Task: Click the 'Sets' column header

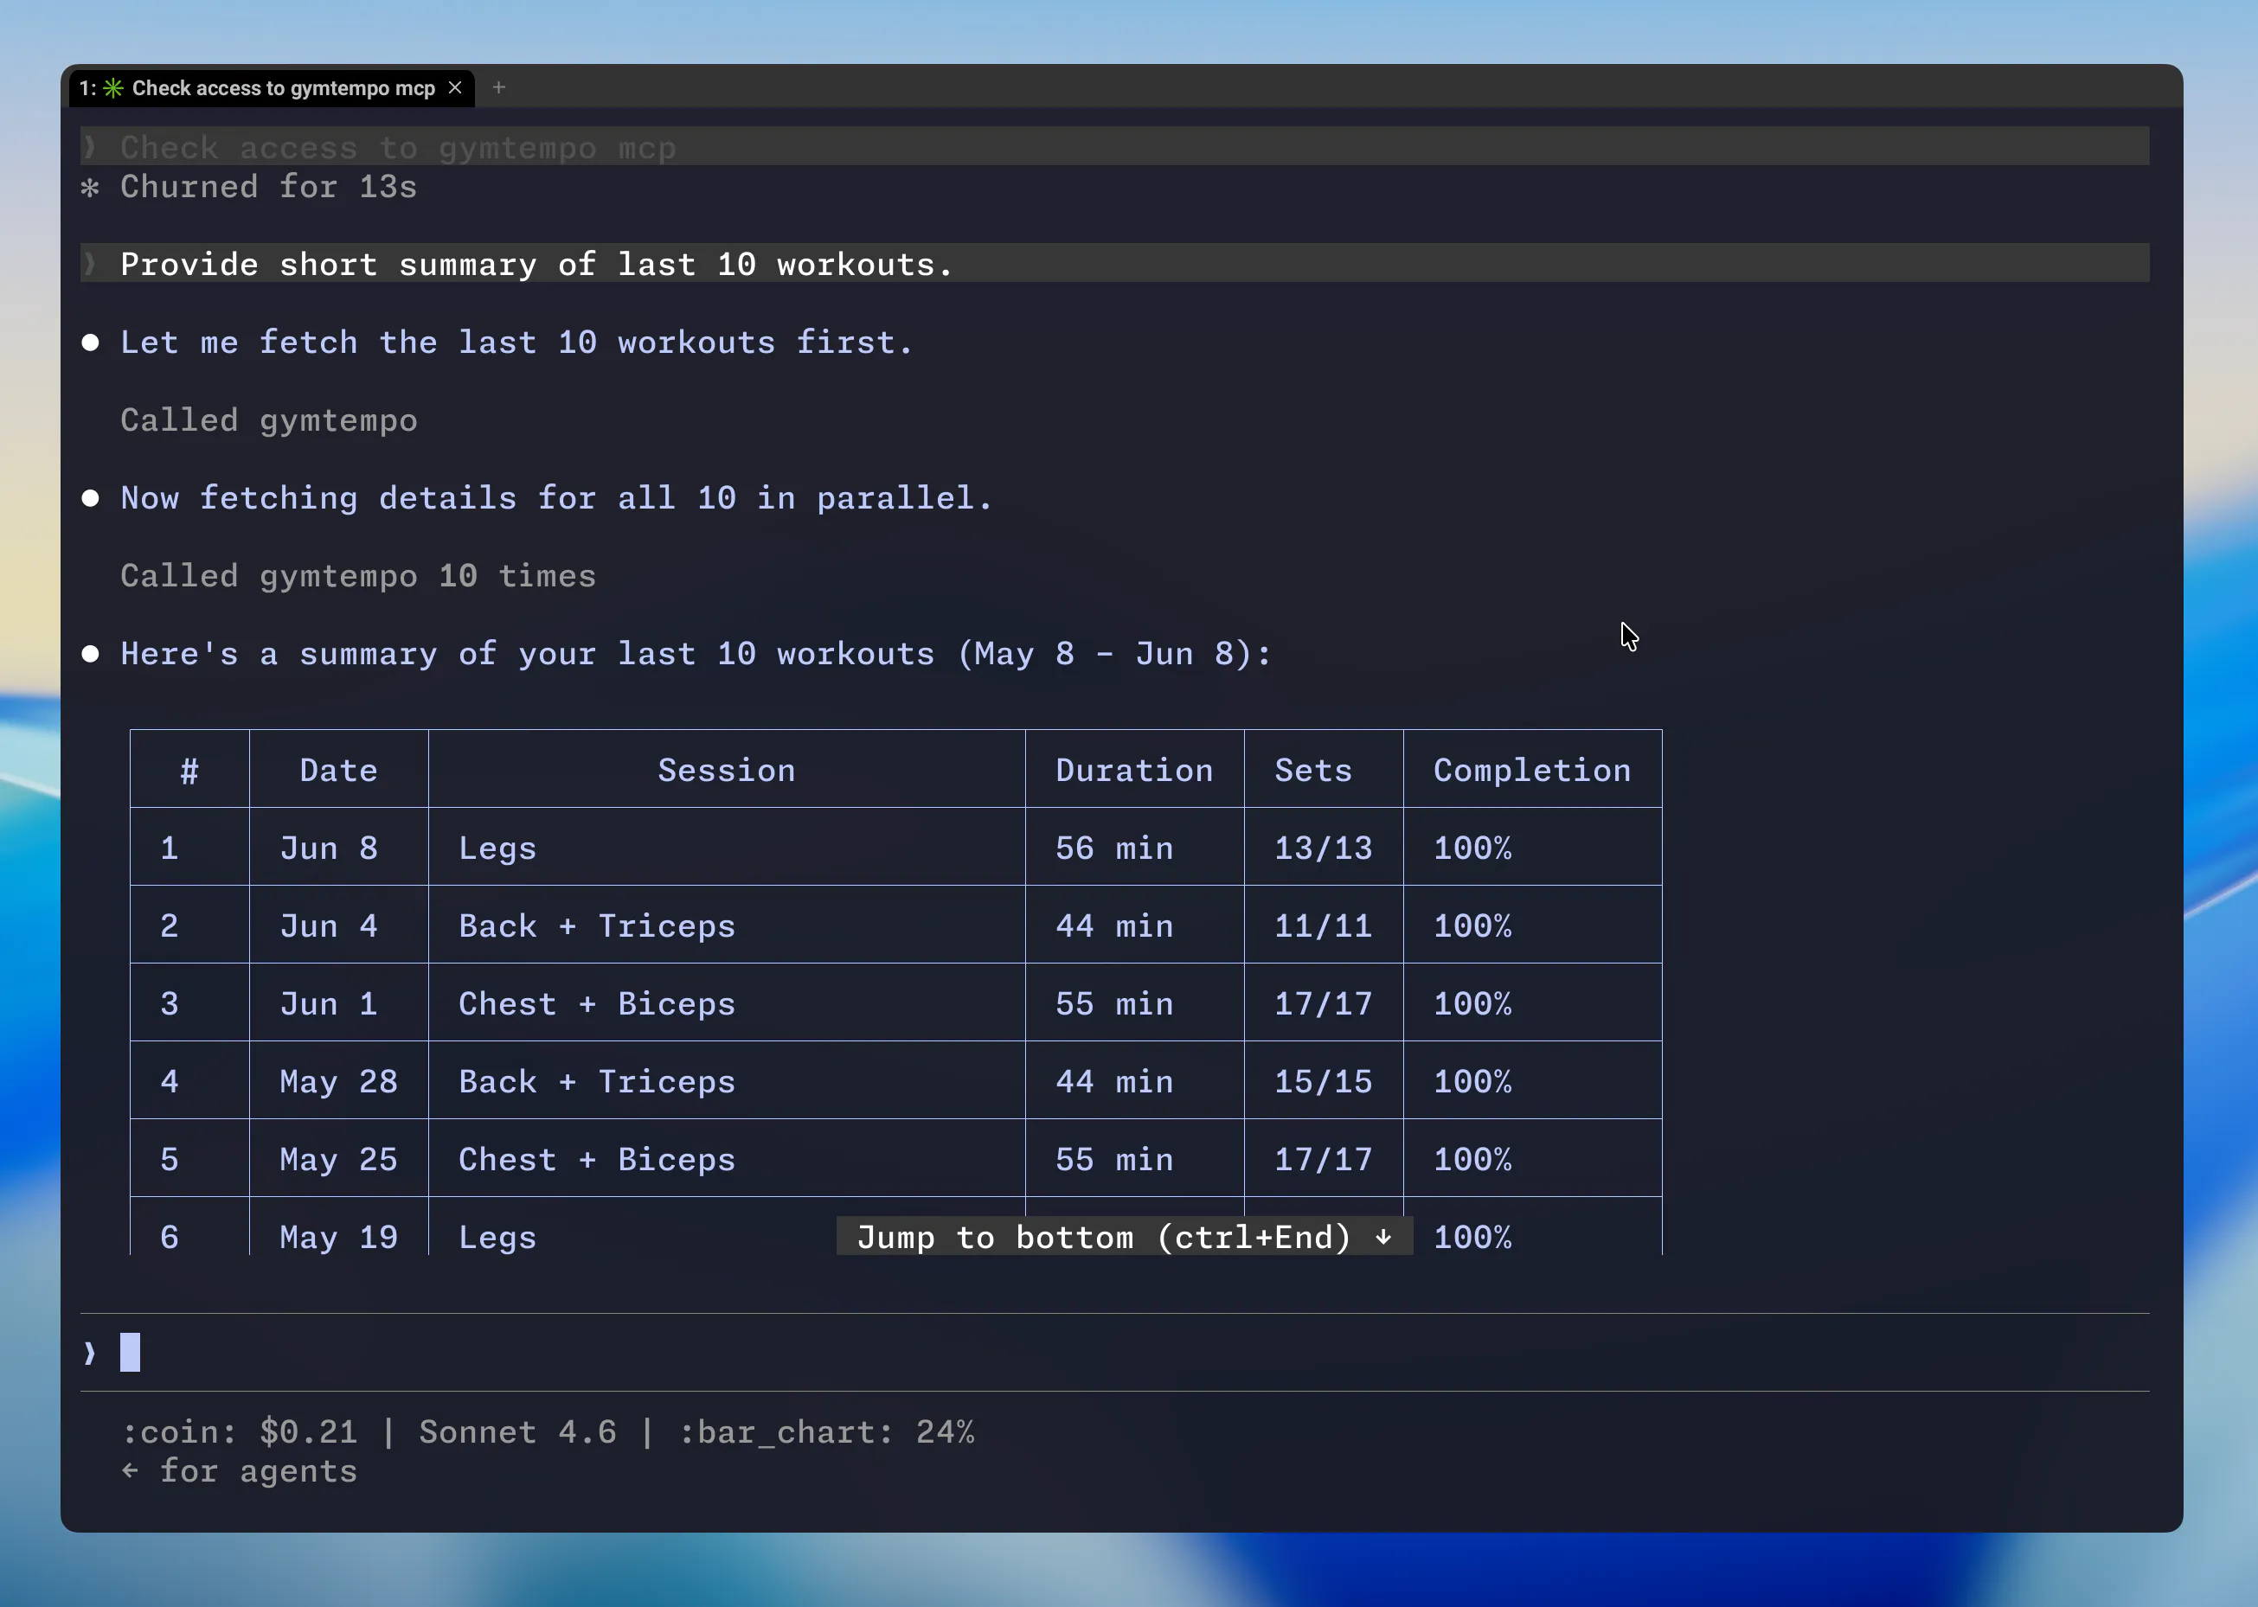Action: pyautogui.click(x=1313, y=770)
